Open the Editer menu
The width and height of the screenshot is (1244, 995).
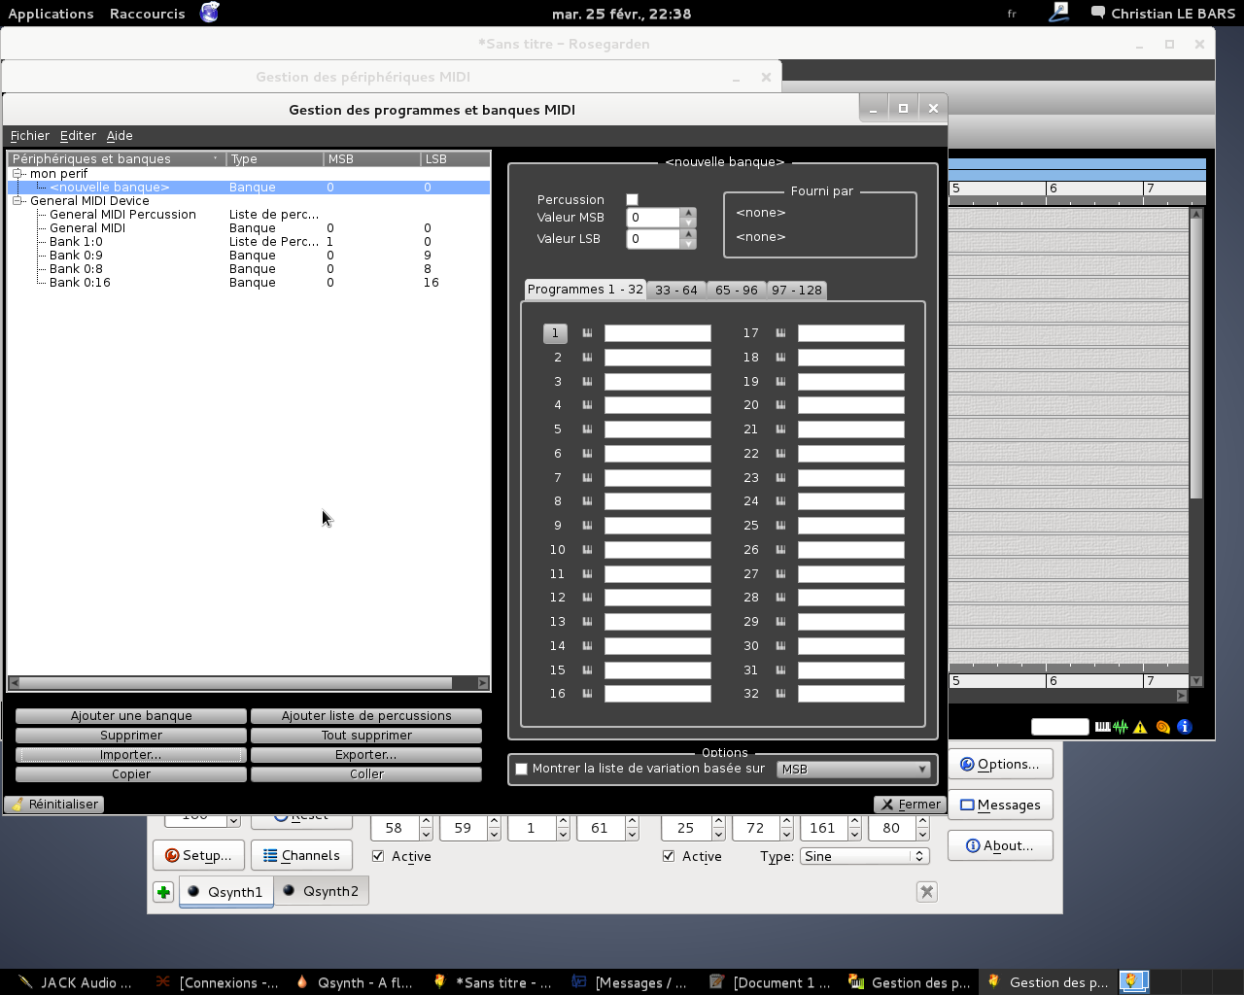(x=78, y=136)
